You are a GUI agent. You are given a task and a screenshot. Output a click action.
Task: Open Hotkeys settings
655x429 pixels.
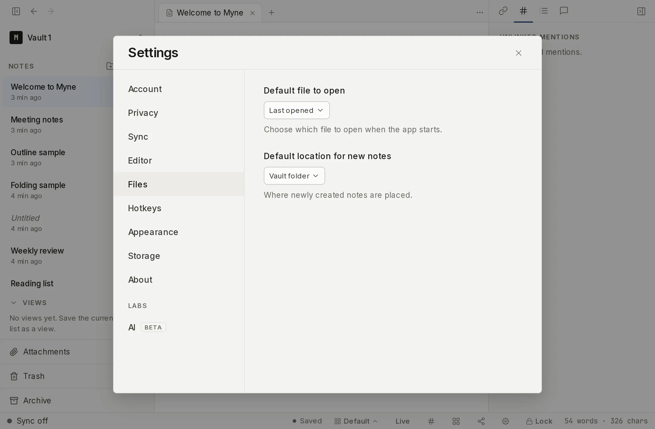click(x=179, y=208)
